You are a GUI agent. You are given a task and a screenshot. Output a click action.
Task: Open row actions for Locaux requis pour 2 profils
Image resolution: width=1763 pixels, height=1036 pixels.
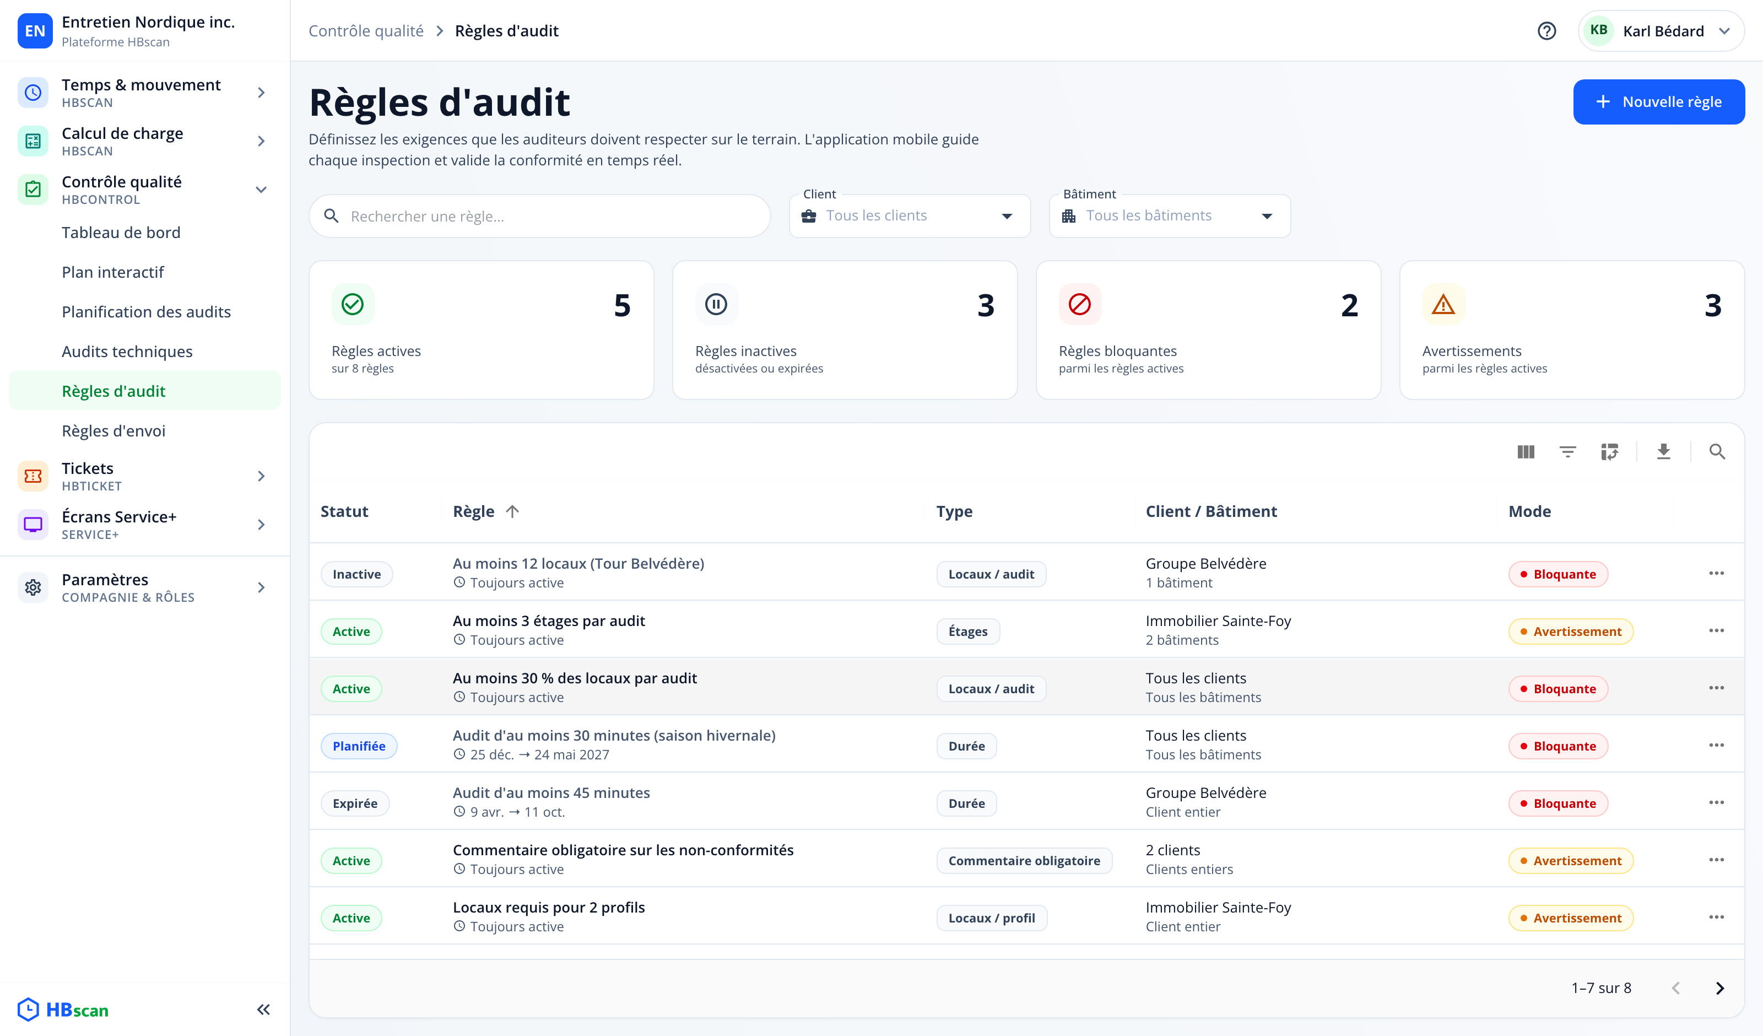pyautogui.click(x=1716, y=918)
